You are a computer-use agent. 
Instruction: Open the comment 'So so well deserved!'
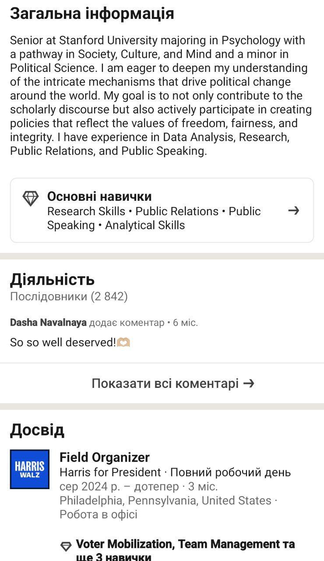tap(63, 342)
